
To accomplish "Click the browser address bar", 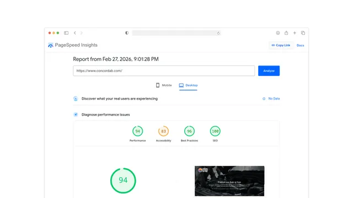I will coord(176,33).
